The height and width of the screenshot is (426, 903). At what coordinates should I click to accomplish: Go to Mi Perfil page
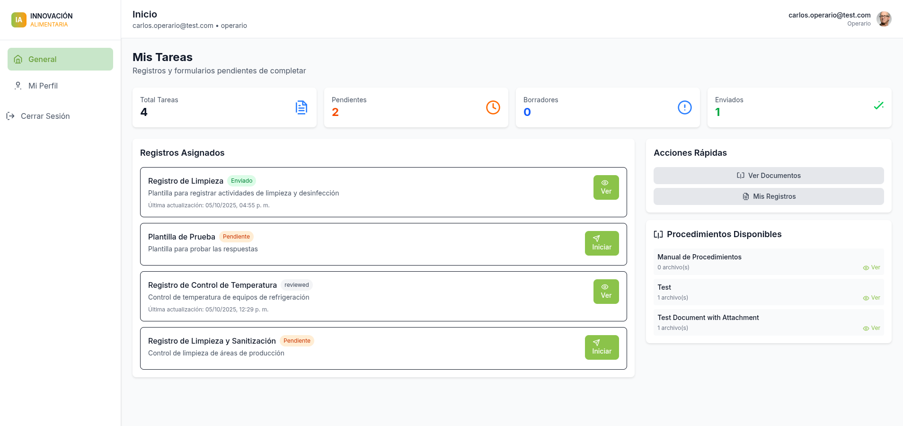(x=43, y=86)
